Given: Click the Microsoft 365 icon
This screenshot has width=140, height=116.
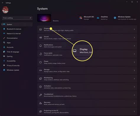Looking at the screenshot, I should pos(81,18).
